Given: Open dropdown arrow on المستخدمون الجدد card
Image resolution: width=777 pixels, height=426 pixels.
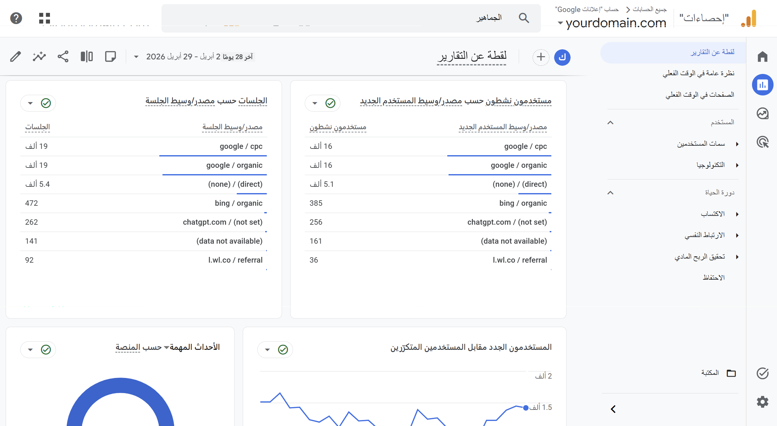Looking at the screenshot, I should click(x=267, y=350).
